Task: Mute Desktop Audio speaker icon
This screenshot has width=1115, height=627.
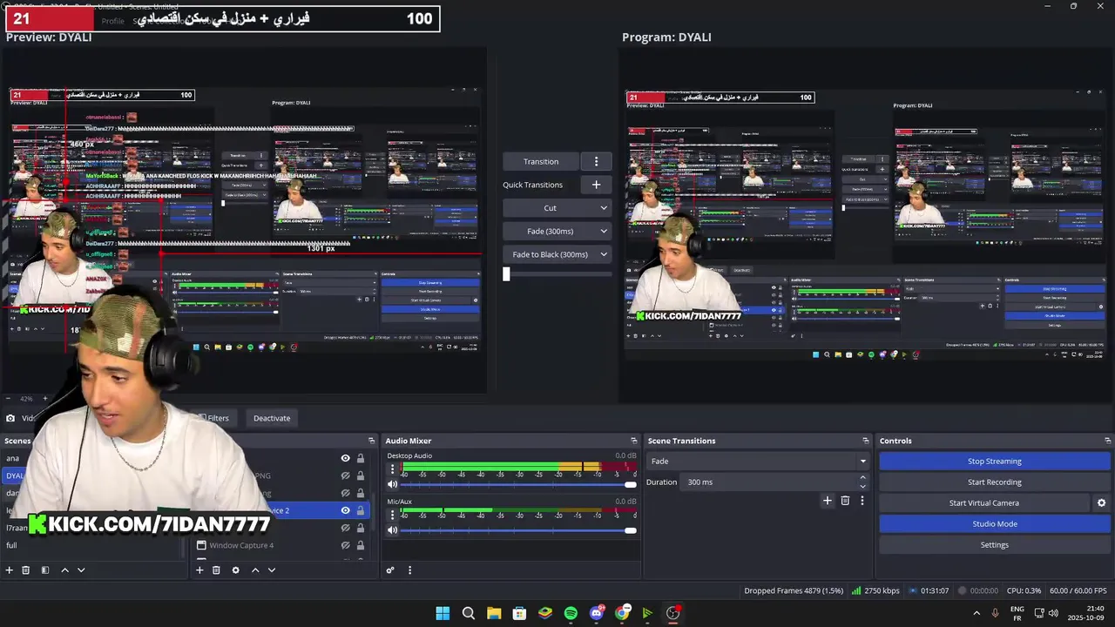Action: pyautogui.click(x=392, y=484)
